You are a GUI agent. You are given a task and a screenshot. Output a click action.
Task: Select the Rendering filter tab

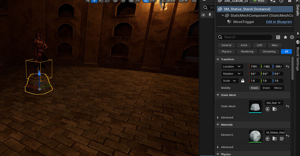point(247,51)
